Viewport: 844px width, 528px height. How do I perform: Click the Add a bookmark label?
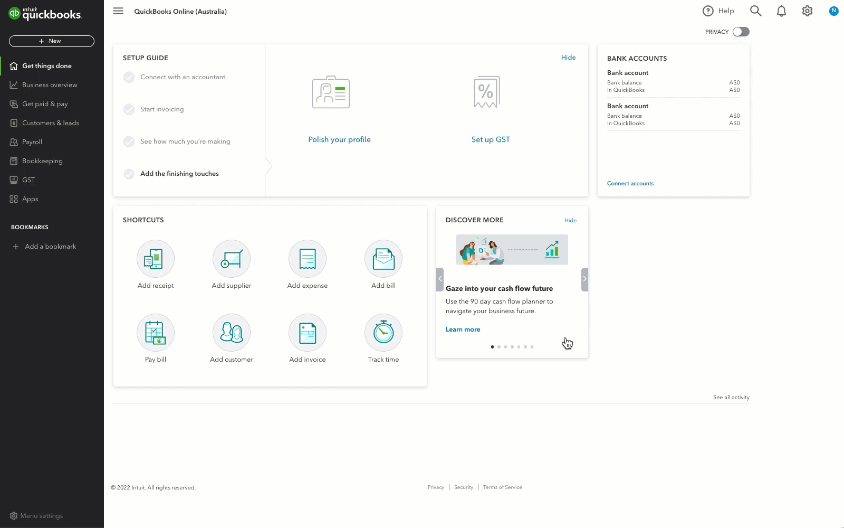(x=51, y=247)
